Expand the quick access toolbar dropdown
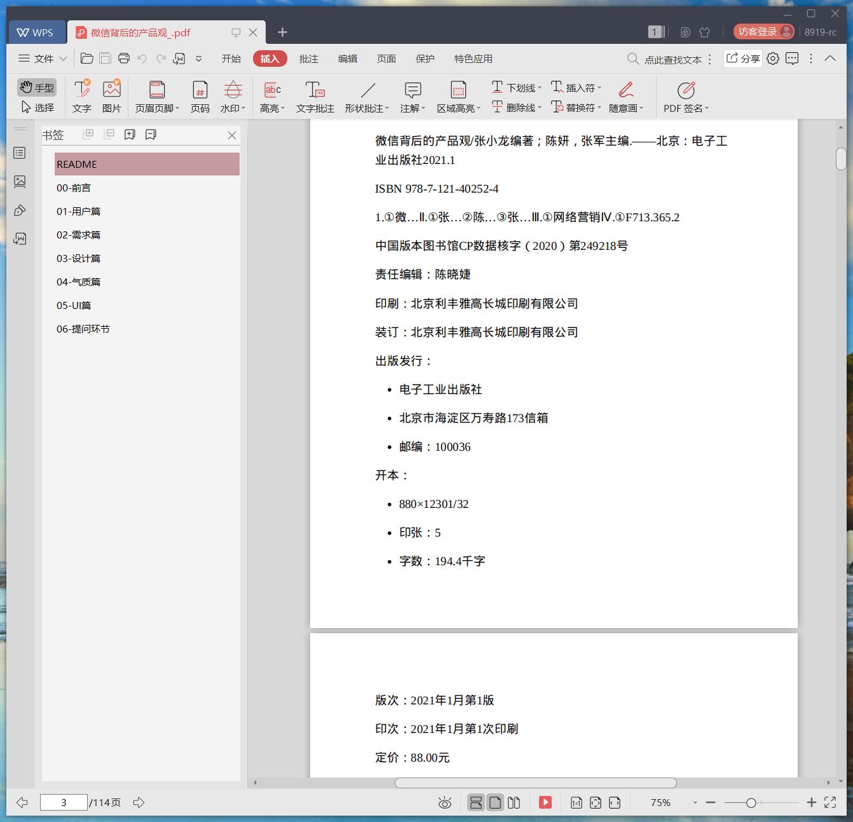The width and height of the screenshot is (853, 822). point(198,58)
